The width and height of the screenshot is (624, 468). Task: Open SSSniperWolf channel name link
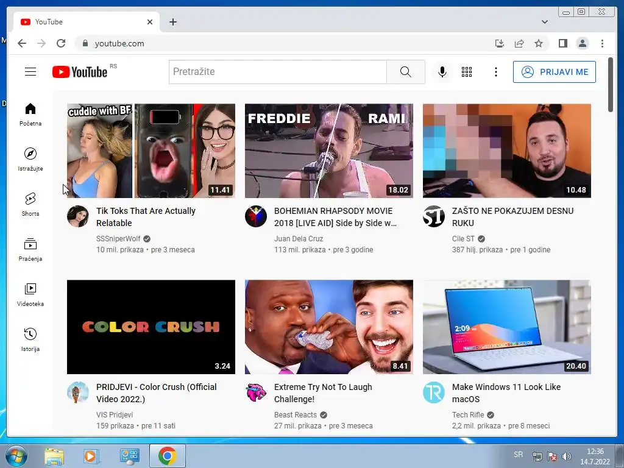(118, 239)
